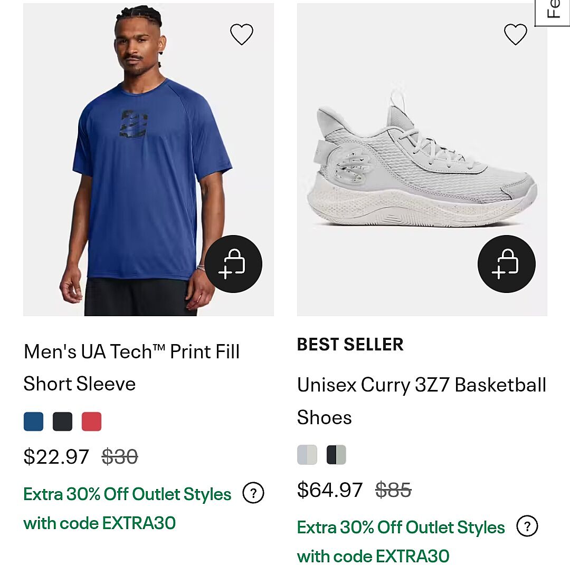Quick add Curry 3Z7 shoes to bag

pos(506,264)
